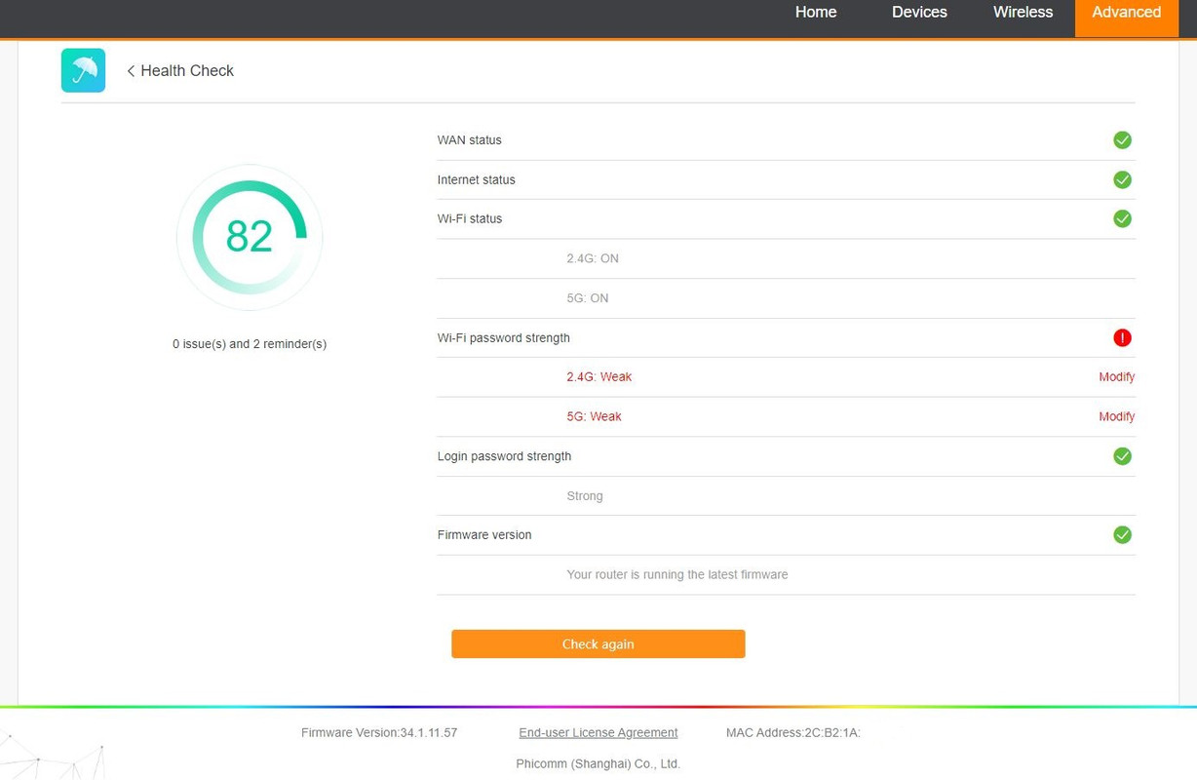Click the green check for Firmware version
Image resolution: width=1197 pixels, height=780 pixels.
pyautogui.click(x=1122, y=534)
